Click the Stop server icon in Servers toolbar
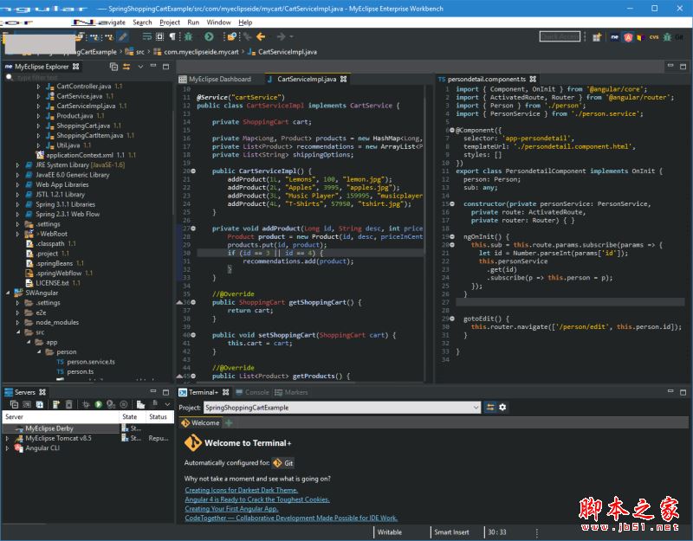693x541 pixels. [x=124, y=404]
